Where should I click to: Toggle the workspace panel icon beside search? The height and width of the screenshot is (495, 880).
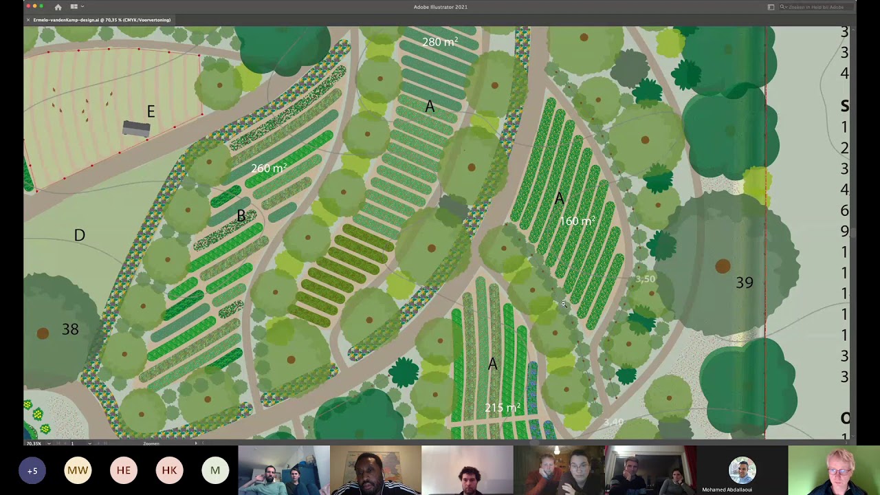tap(771, 7)
